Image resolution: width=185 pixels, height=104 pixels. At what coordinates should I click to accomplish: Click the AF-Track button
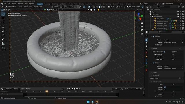(x=131, y=7)
